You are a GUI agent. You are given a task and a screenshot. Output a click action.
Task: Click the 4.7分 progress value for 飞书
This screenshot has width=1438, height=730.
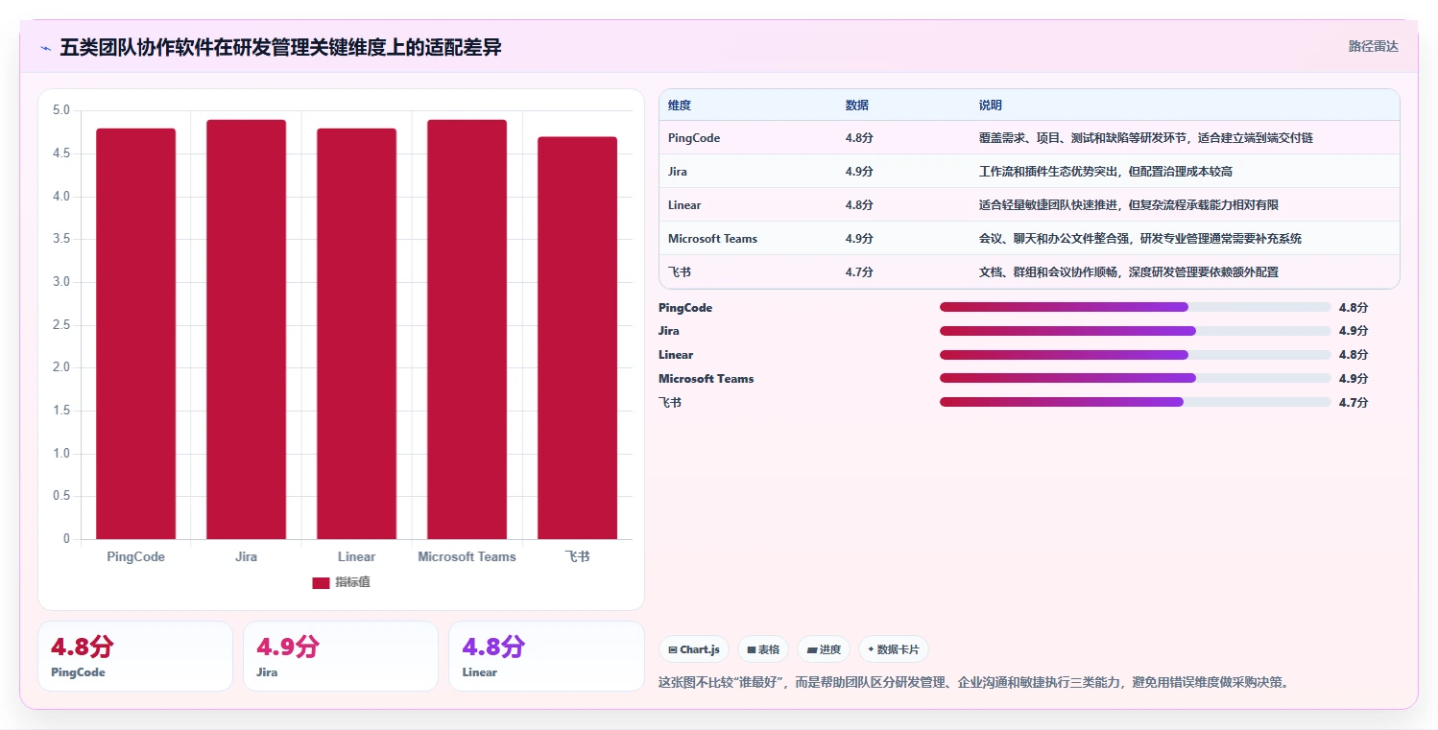[x=1354, y=403]
